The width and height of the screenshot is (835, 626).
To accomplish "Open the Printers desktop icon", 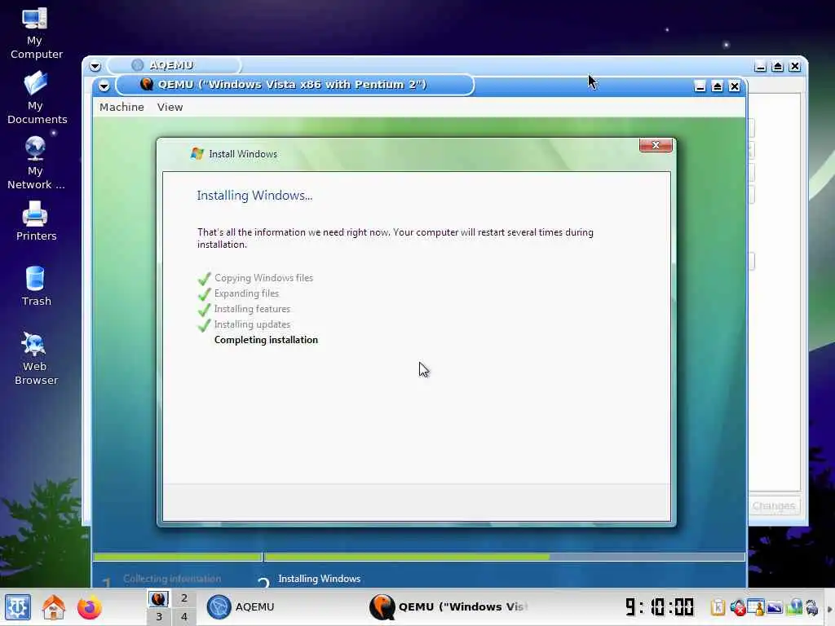I will (35, 221).
